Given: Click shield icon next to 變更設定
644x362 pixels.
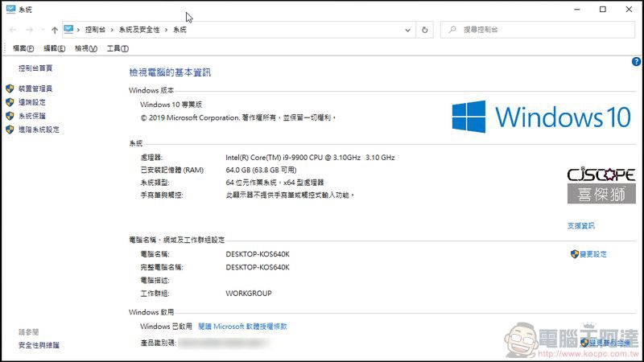Looking at the screenshot, I should pos(575,254).
